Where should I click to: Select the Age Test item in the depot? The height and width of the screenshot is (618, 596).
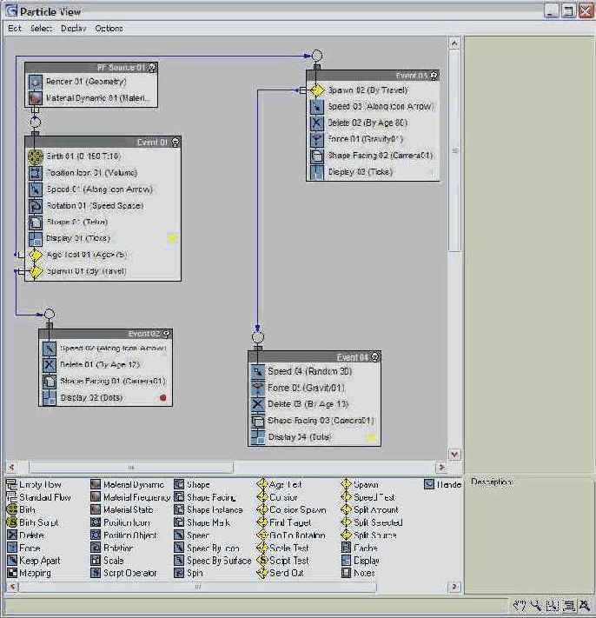285,485
